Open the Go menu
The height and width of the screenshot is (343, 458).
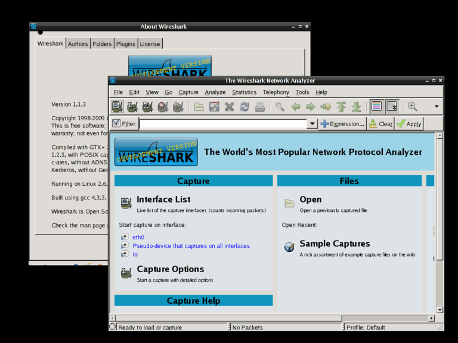pyautogui.click(x=169, y=92)
